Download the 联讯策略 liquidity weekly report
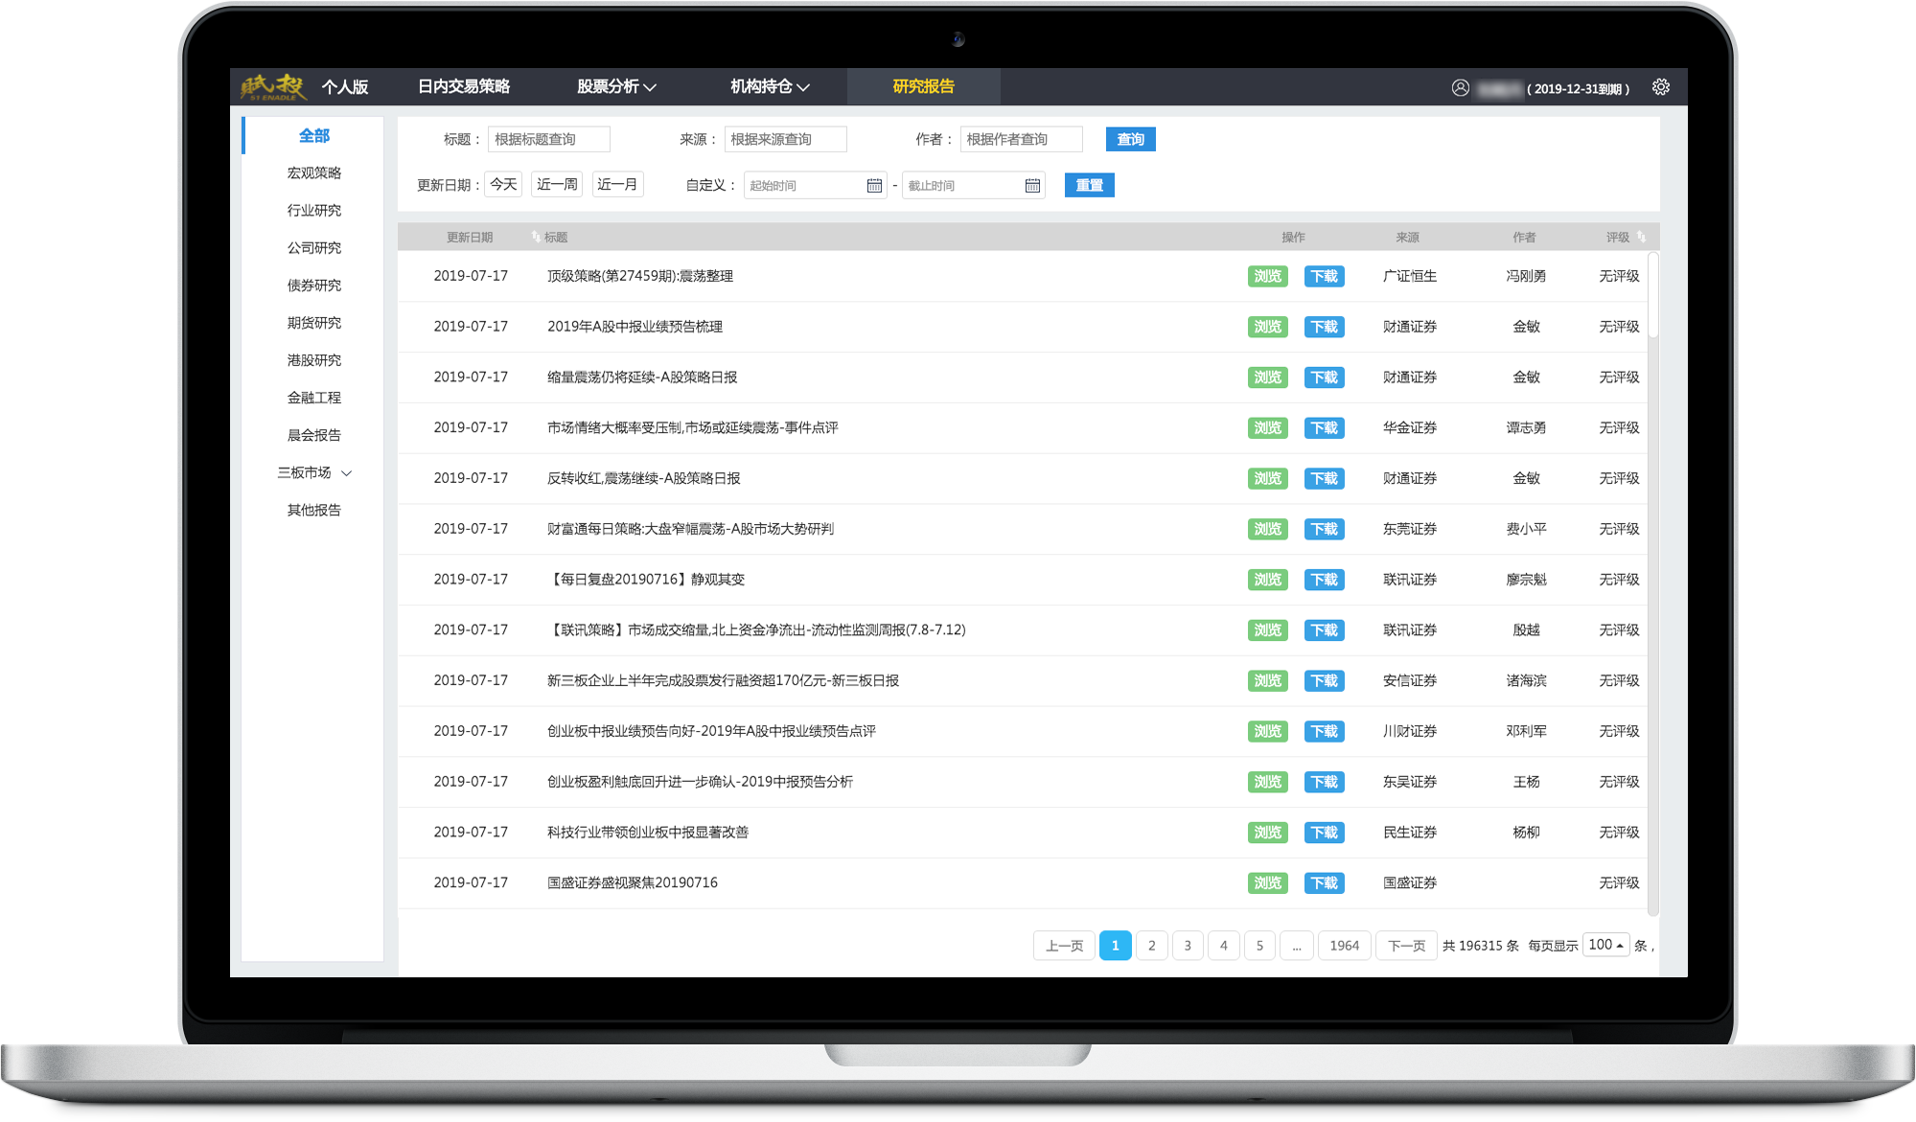Screen dimensions: 1916x1122 1324,630
